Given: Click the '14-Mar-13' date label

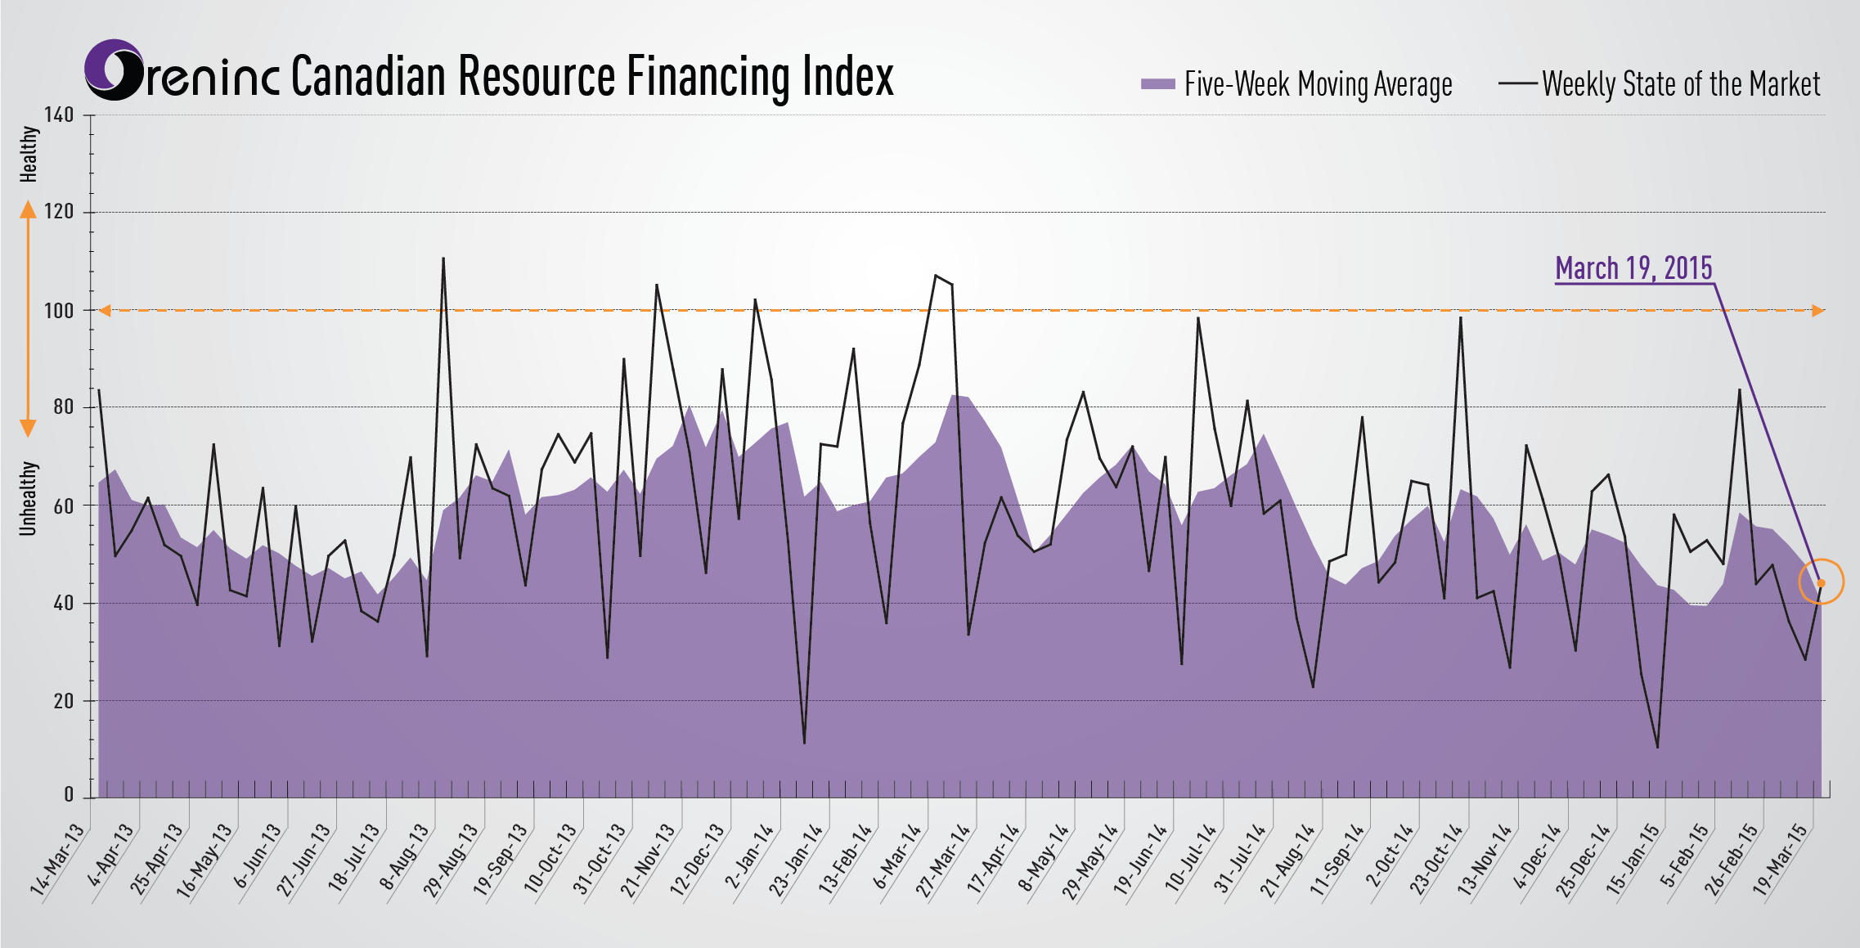Looking at the screenshot, I should pos(57,859).
